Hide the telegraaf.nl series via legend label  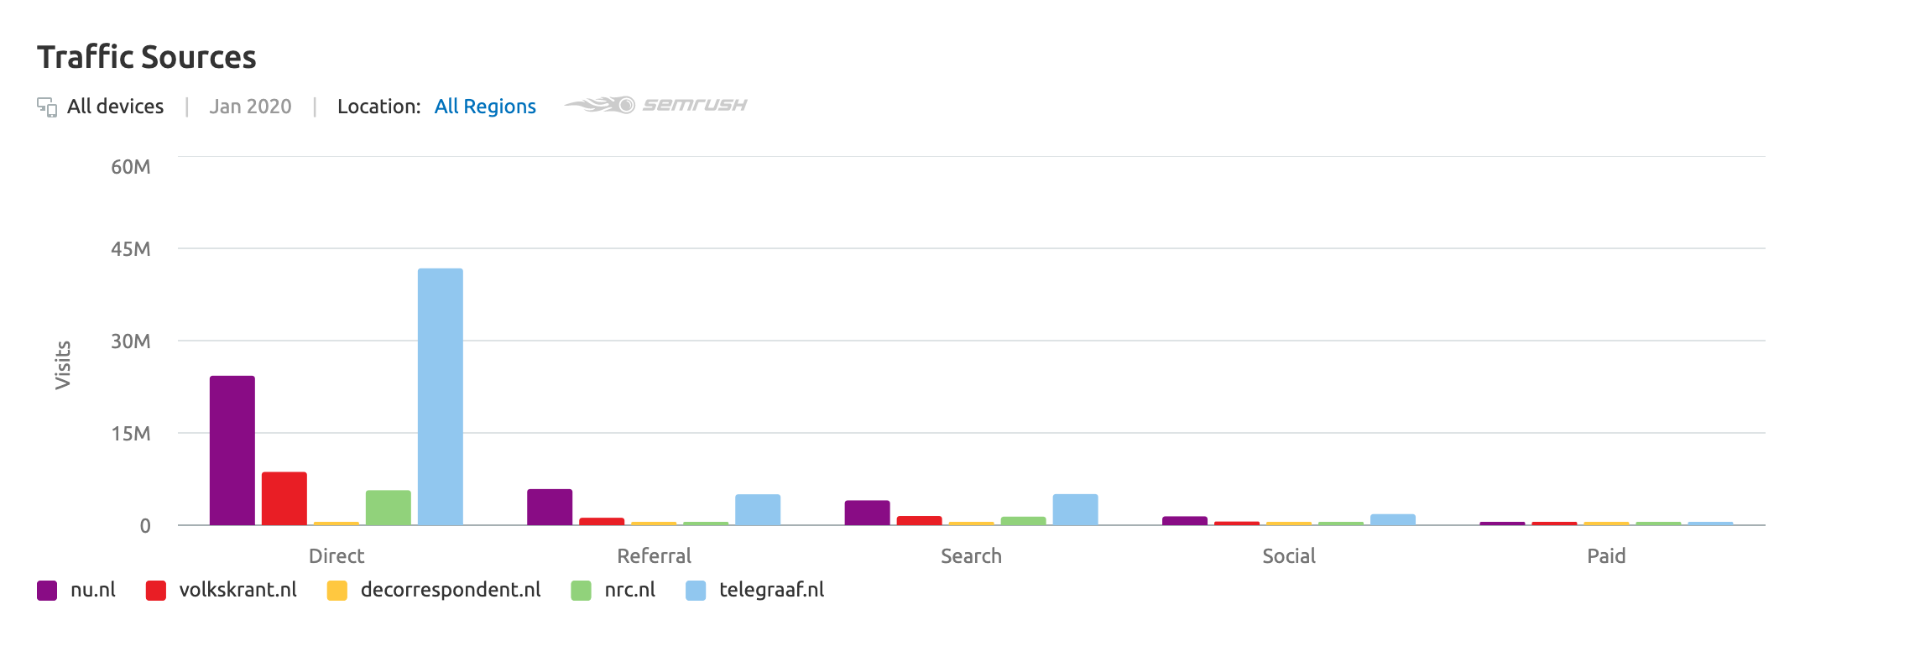point(771,590)
